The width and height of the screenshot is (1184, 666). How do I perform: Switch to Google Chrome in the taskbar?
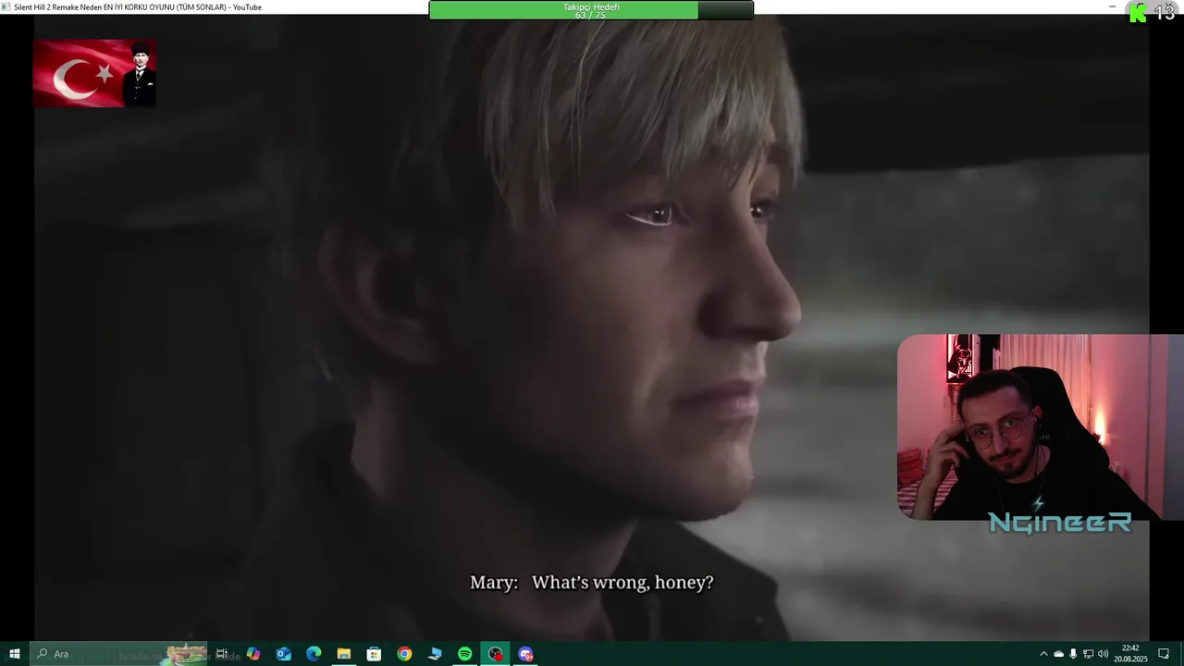coord(404,654)
